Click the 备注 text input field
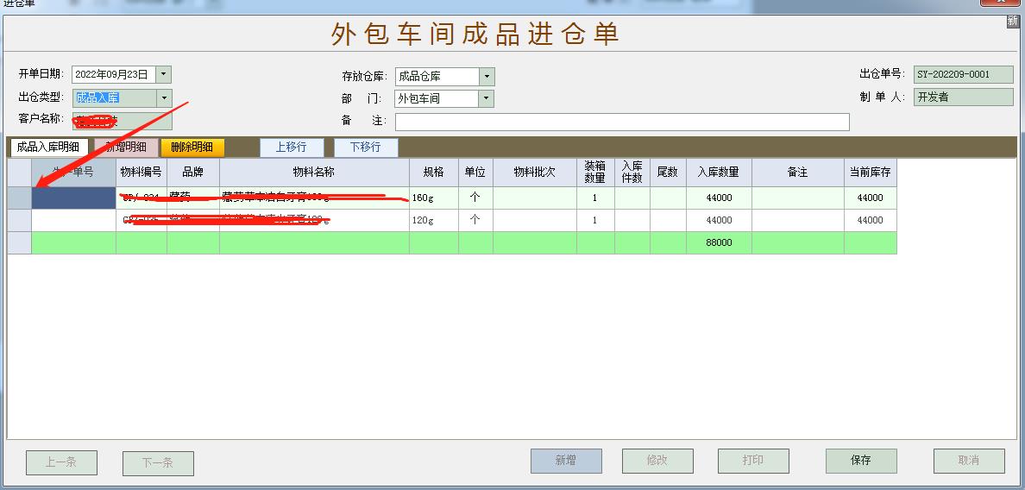The height and width of the screenshot is (490, 1025). point(621,122)
